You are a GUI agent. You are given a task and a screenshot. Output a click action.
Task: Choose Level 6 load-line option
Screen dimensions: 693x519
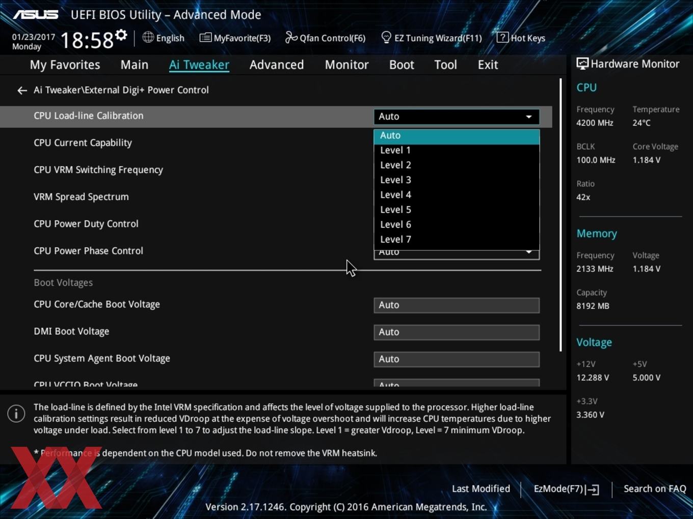[x=457, y=224]
